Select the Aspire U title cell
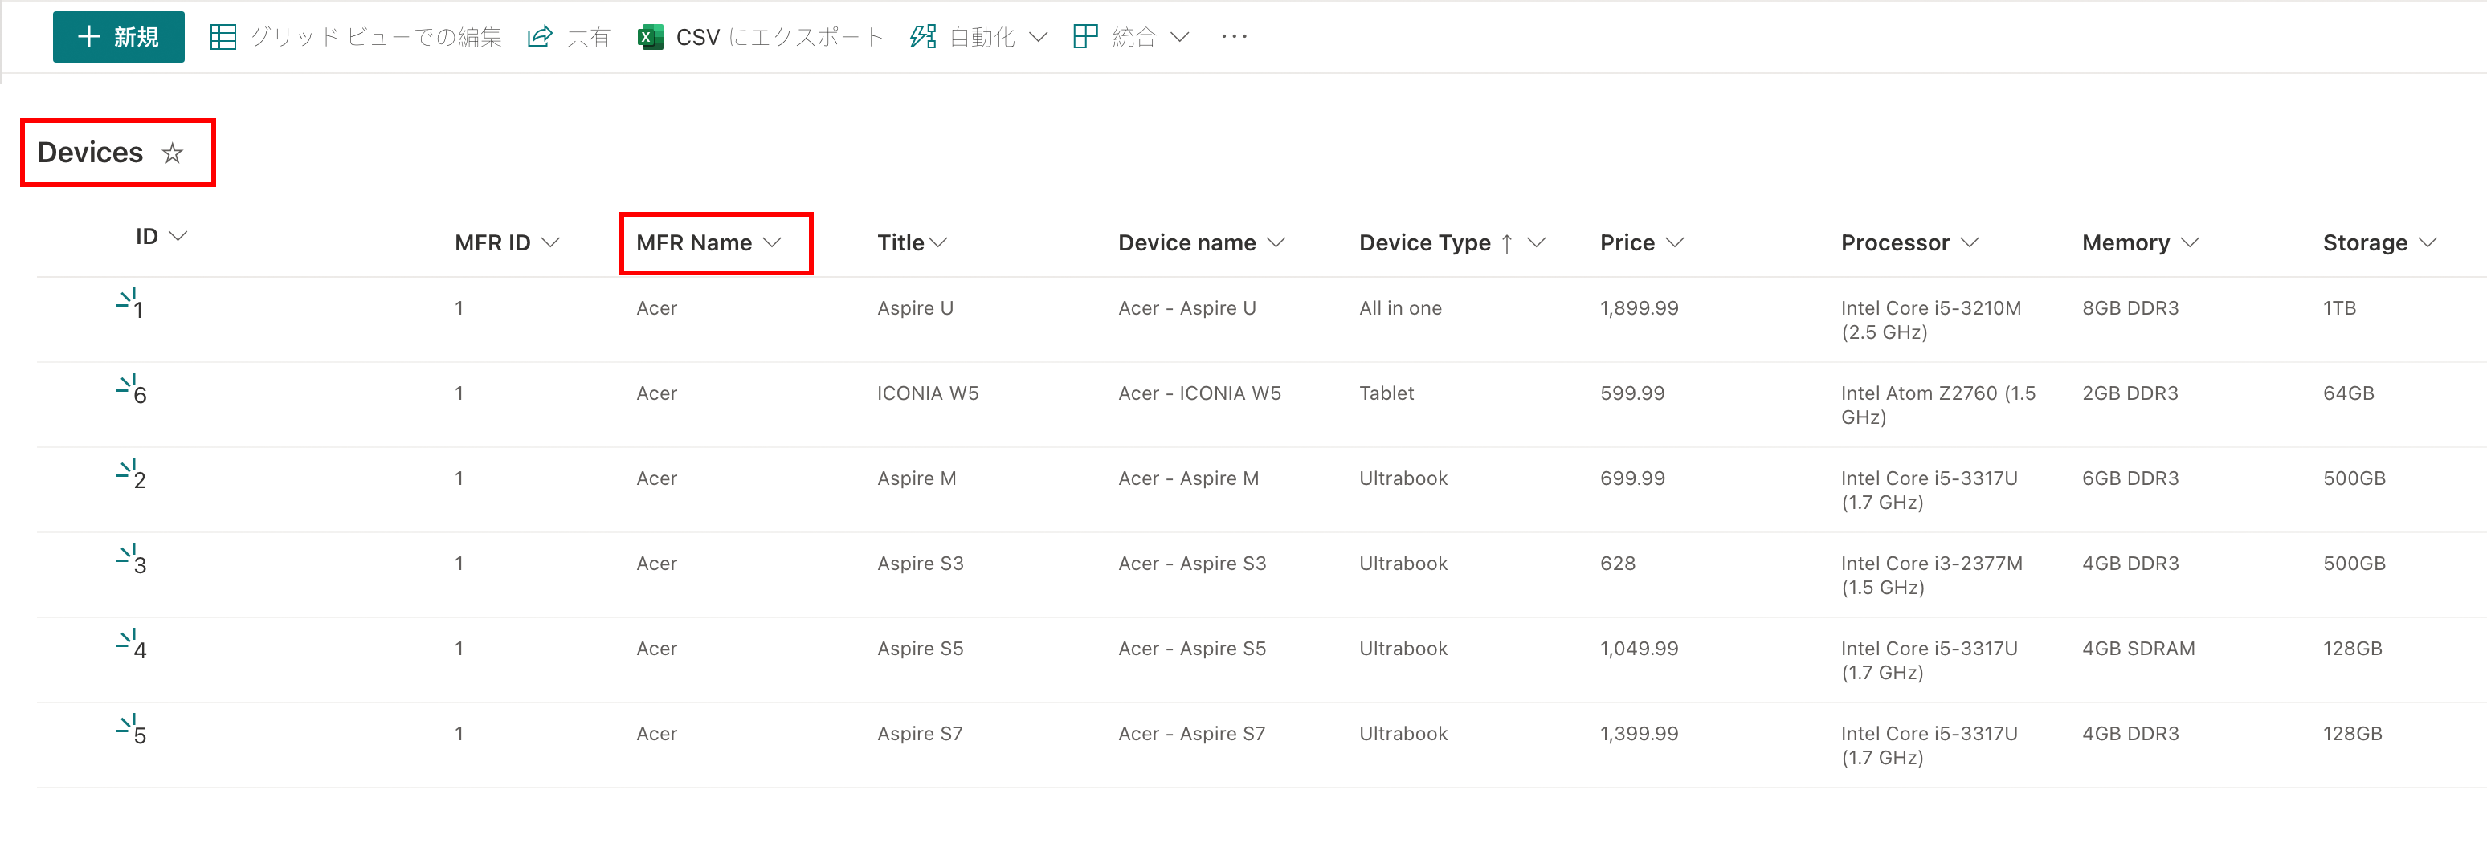Screen dimensions: 2487x851 (x=915, y=307)
